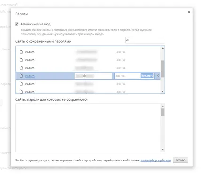Click the saved passwords list scrollbar thumb

163,69
